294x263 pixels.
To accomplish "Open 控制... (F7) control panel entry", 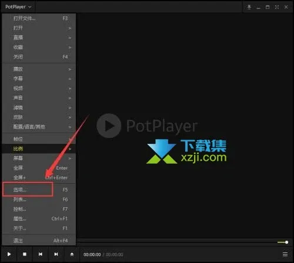I will (39, 209).
